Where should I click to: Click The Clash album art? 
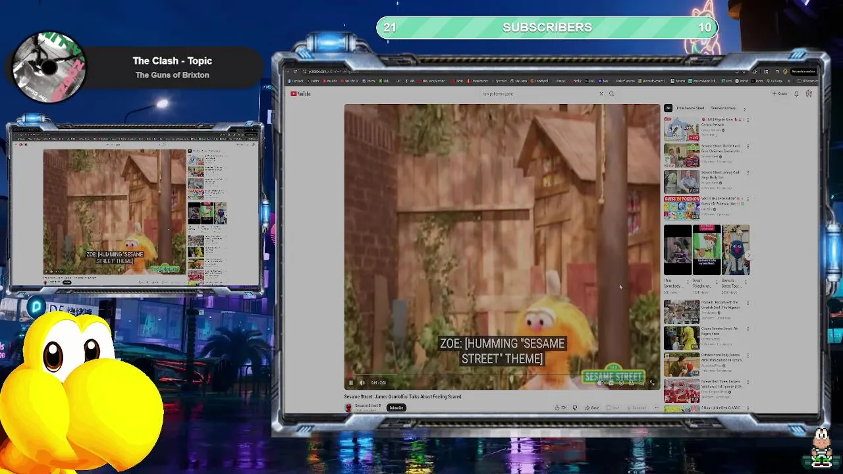(x=49, y=67)
